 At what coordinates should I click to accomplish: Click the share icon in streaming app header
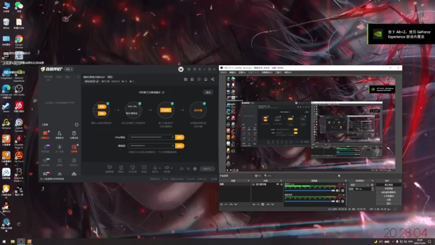pyautogui.click(x=213, y=79)
